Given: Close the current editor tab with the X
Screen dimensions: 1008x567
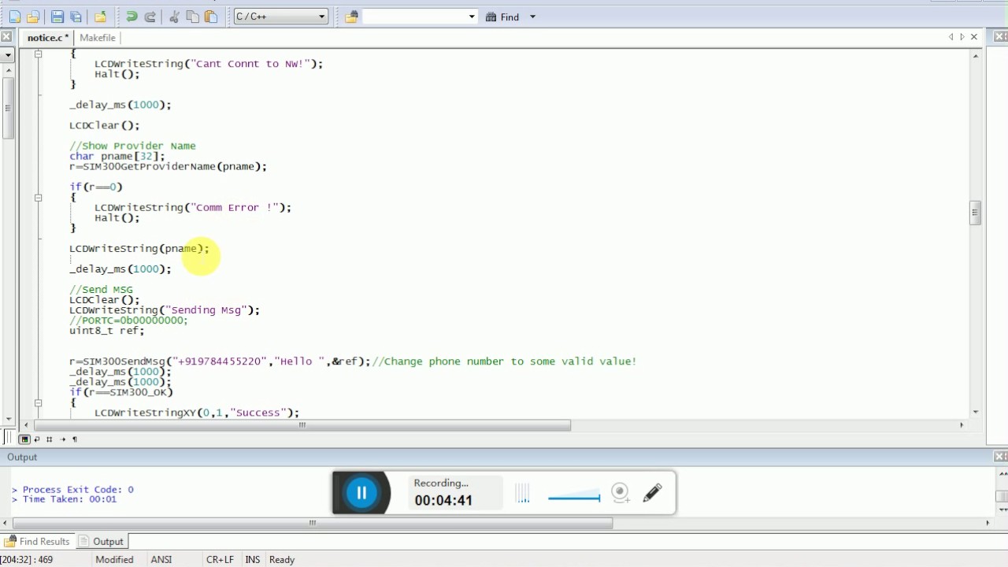Looking at the screenshot, I should click(x=974, y=37).
